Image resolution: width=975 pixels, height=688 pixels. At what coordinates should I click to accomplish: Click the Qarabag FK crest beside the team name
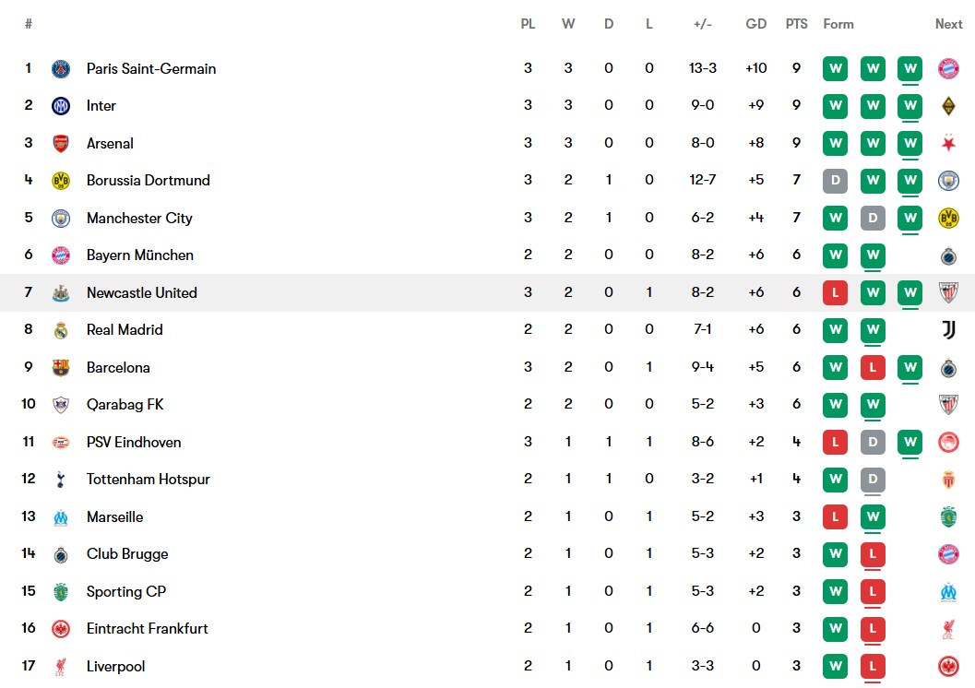[x=61, y=405]
